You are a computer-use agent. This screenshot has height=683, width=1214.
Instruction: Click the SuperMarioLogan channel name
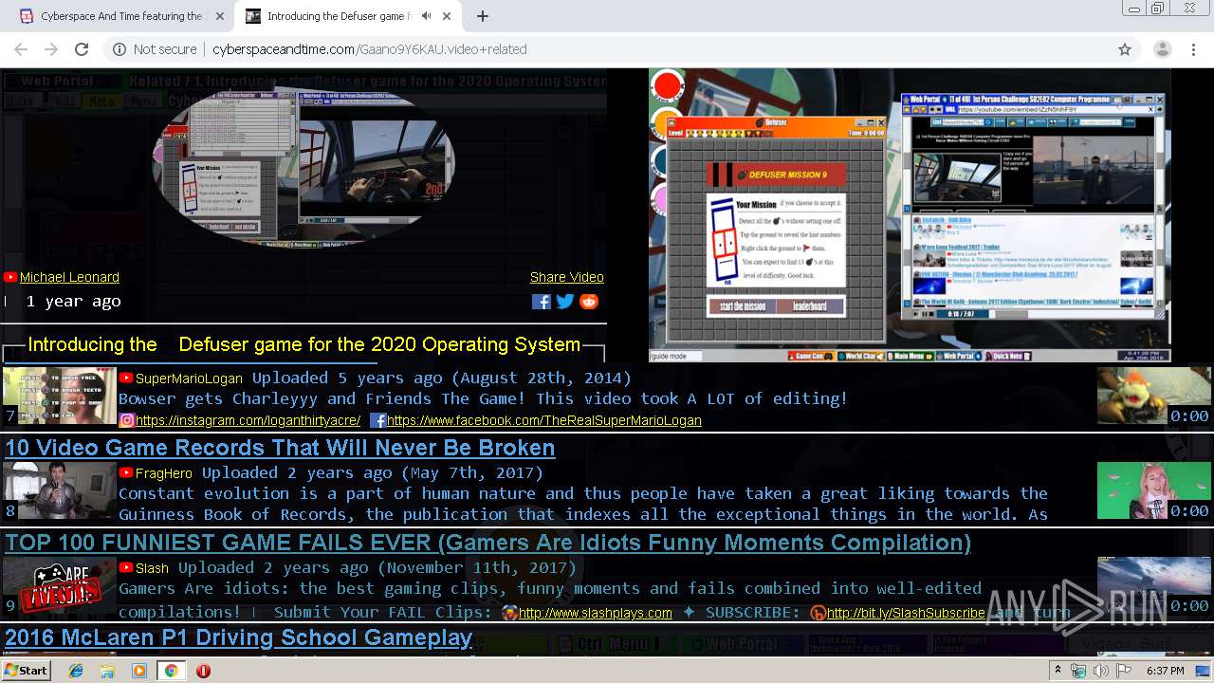[189, 378]
